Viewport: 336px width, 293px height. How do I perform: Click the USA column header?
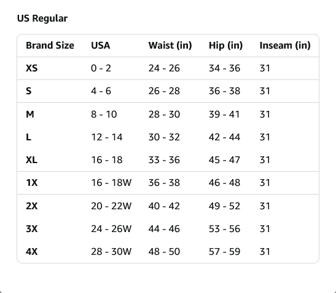click(101, 46)
